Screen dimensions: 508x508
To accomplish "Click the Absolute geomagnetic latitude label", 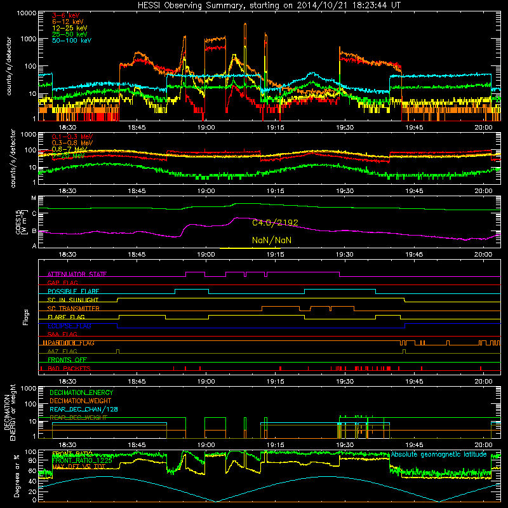I will 439,455.
